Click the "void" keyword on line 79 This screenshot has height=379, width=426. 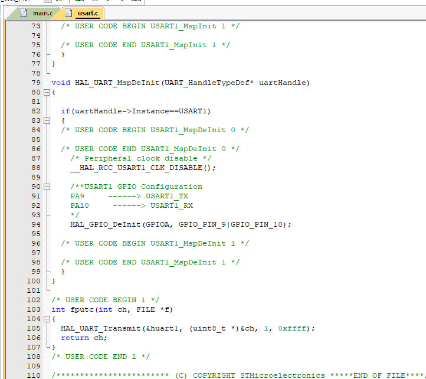point(61,83)
